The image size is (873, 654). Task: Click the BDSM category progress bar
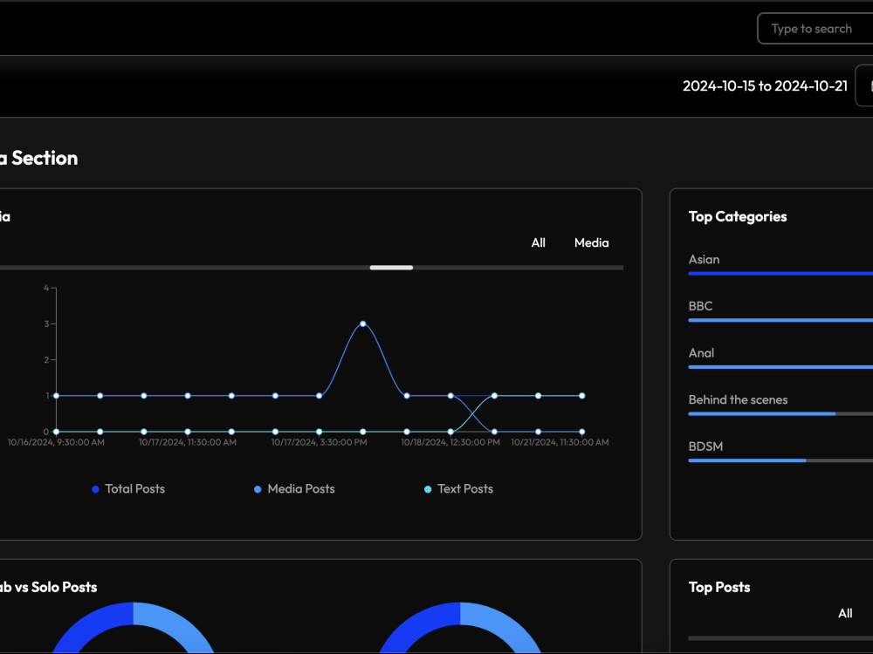click(780, 460)
